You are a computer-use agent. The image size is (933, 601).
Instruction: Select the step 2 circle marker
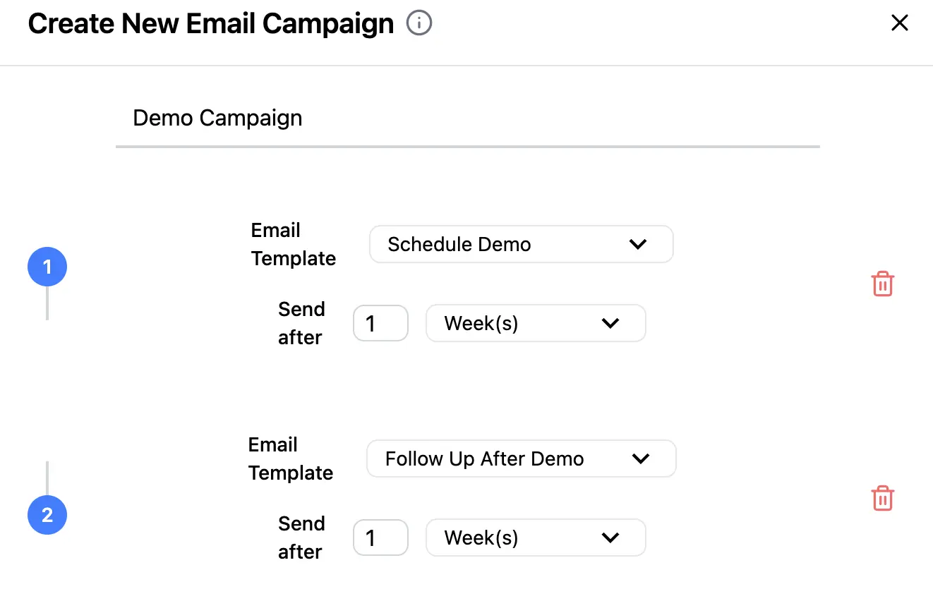(47, 515)
